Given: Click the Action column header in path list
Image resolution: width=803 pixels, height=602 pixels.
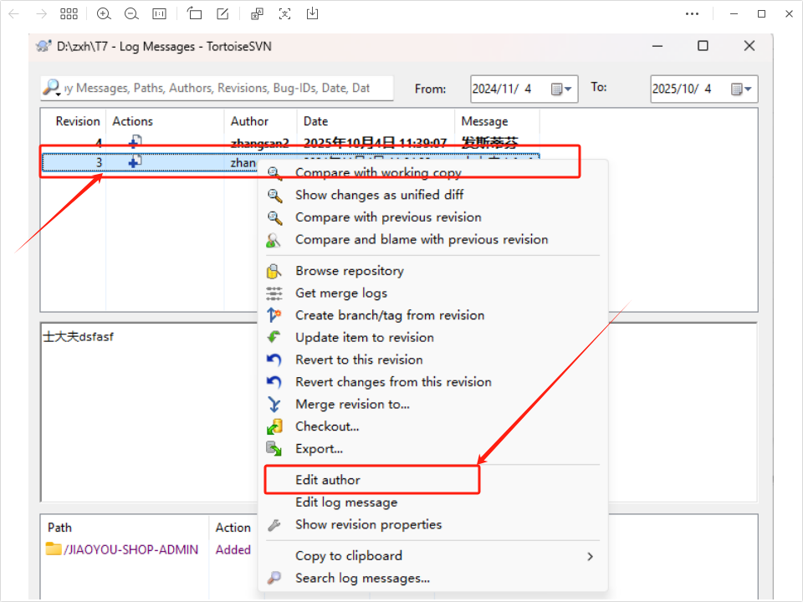Looking at the screenshot, I should [x=233, y=528].
